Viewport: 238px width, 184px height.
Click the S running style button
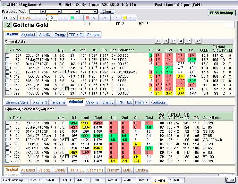[188, 41]
